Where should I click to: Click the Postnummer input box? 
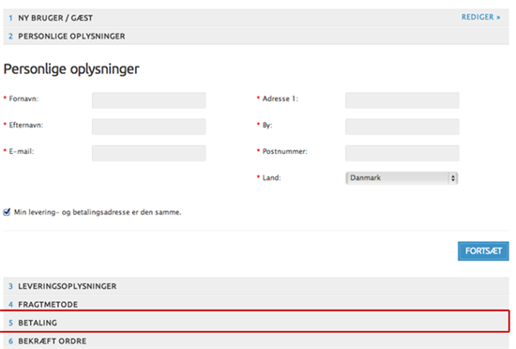pyautogui.click(x=402, y=153)
